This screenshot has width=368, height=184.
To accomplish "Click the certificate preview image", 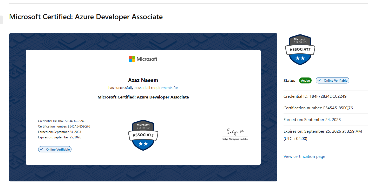I will pyautogui.click(x=143, y=107).
